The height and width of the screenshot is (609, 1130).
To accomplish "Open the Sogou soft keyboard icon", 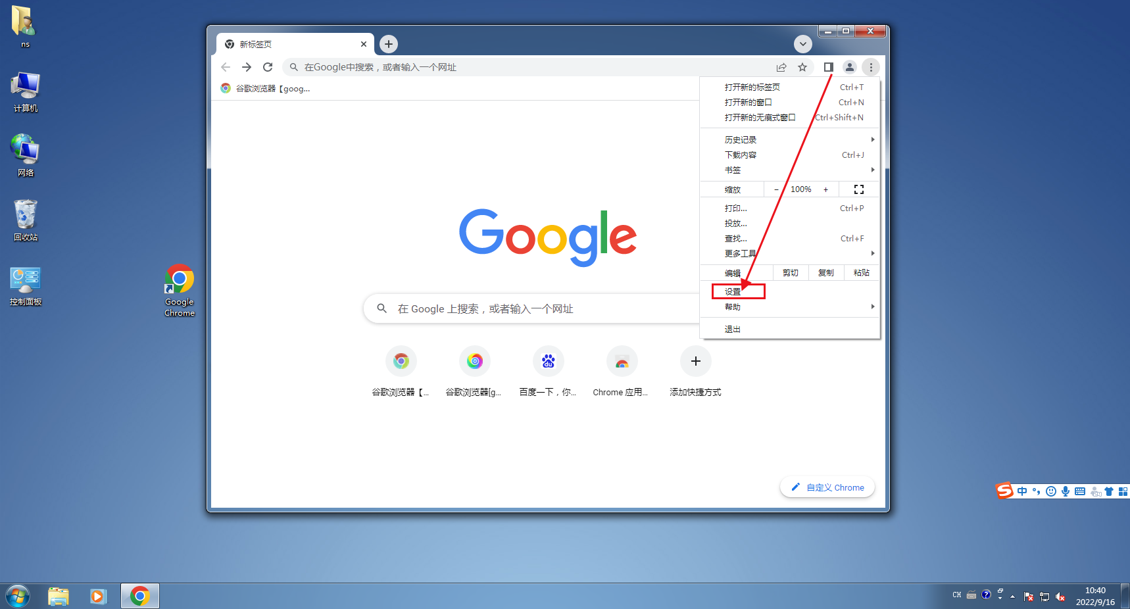I will click(x=1080, y=491).
